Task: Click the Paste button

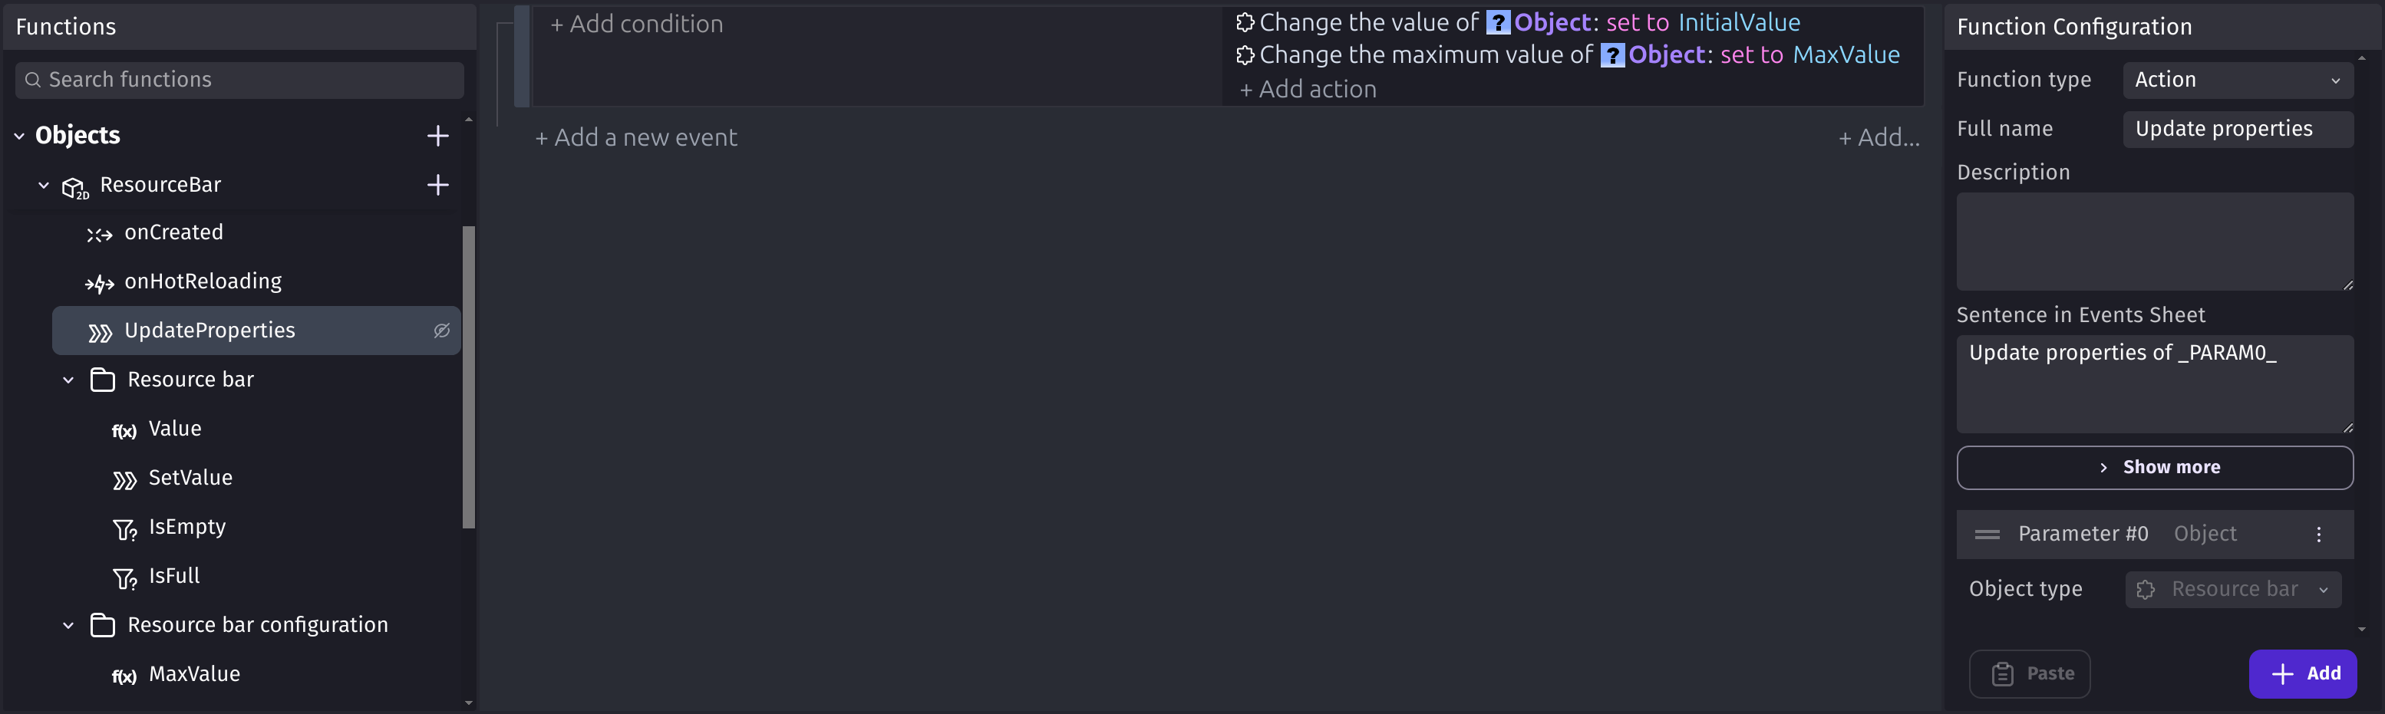Action: point(2028,673)
